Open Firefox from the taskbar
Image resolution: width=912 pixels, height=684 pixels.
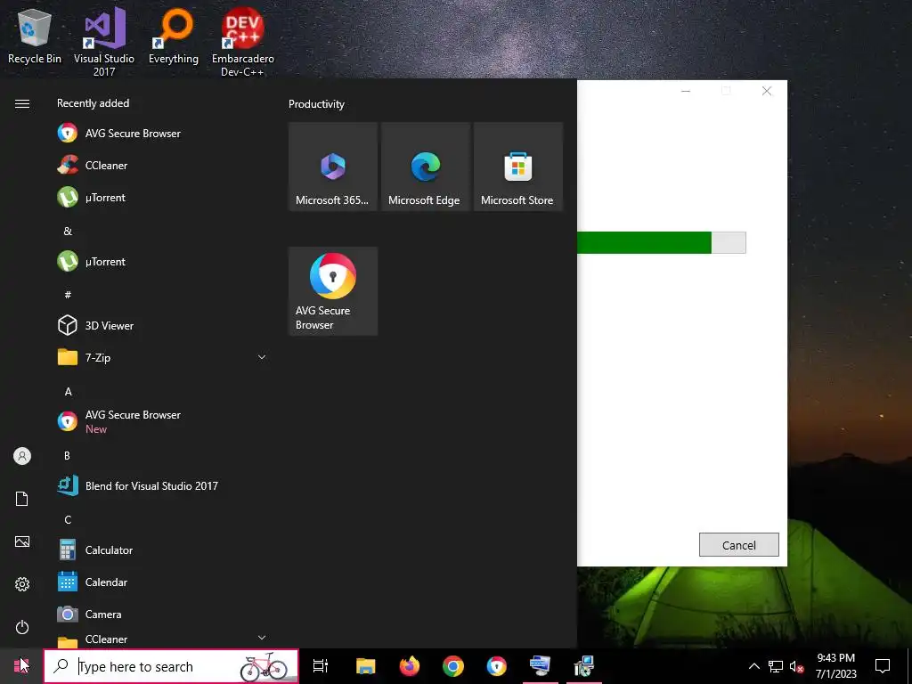point(410,666)
